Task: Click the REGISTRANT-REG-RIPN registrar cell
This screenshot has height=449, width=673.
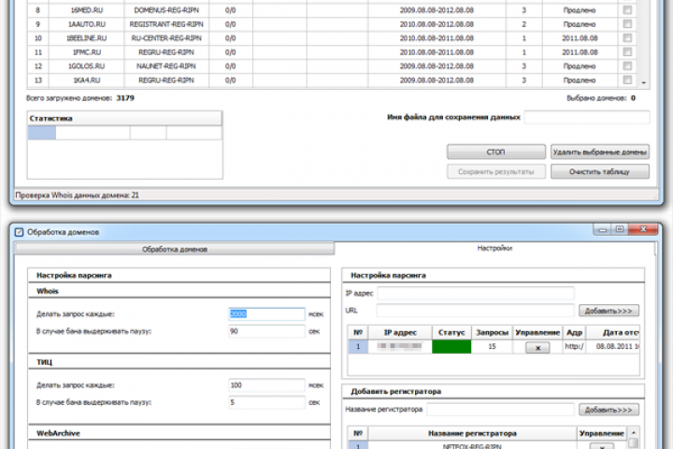Action: point(166,24)
